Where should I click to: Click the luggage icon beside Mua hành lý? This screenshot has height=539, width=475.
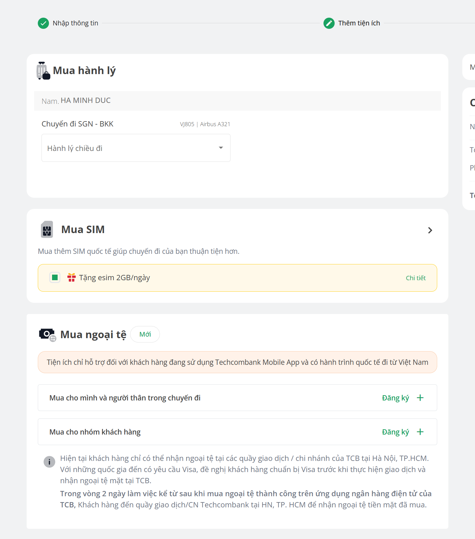pyautogui.click(x=43, y=71)
